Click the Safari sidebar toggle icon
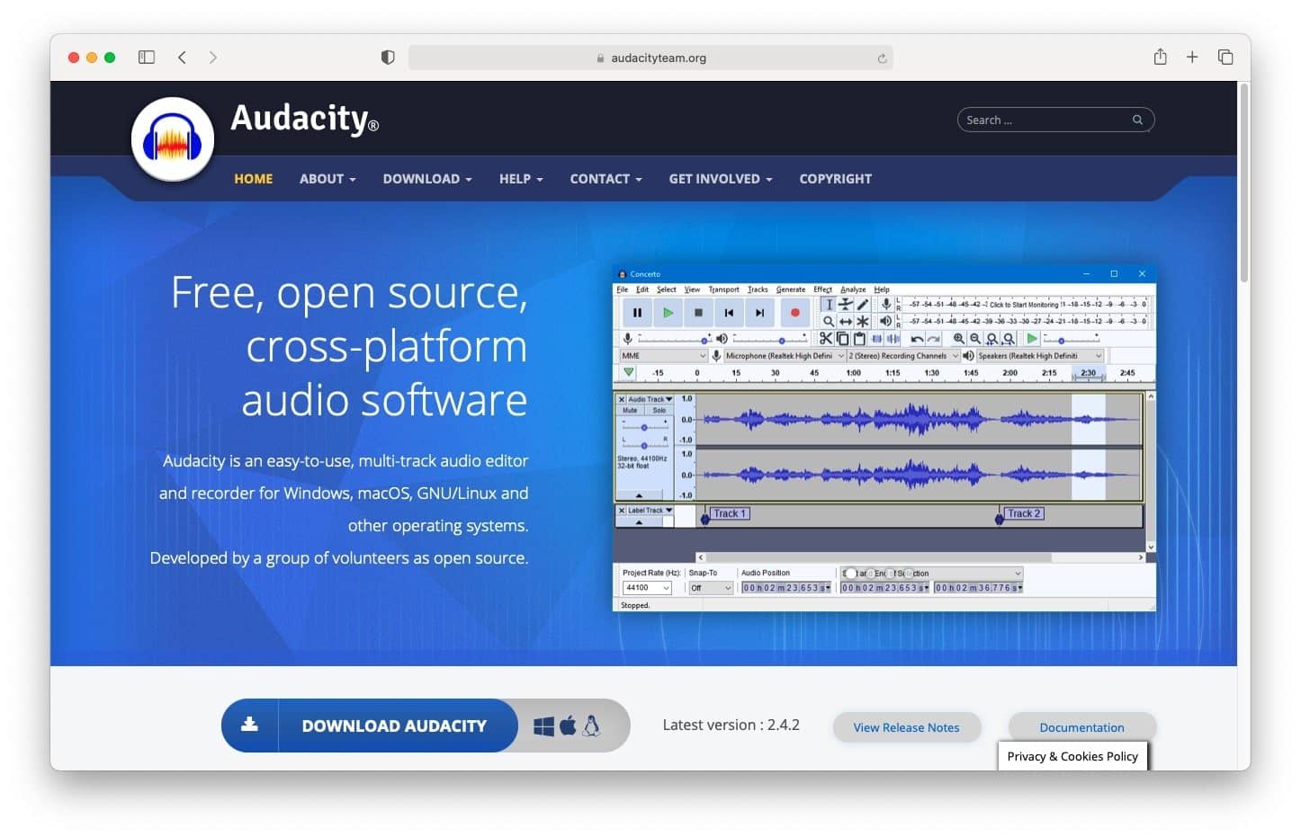This screenshot has height=837, width=1301. (147, 58)
